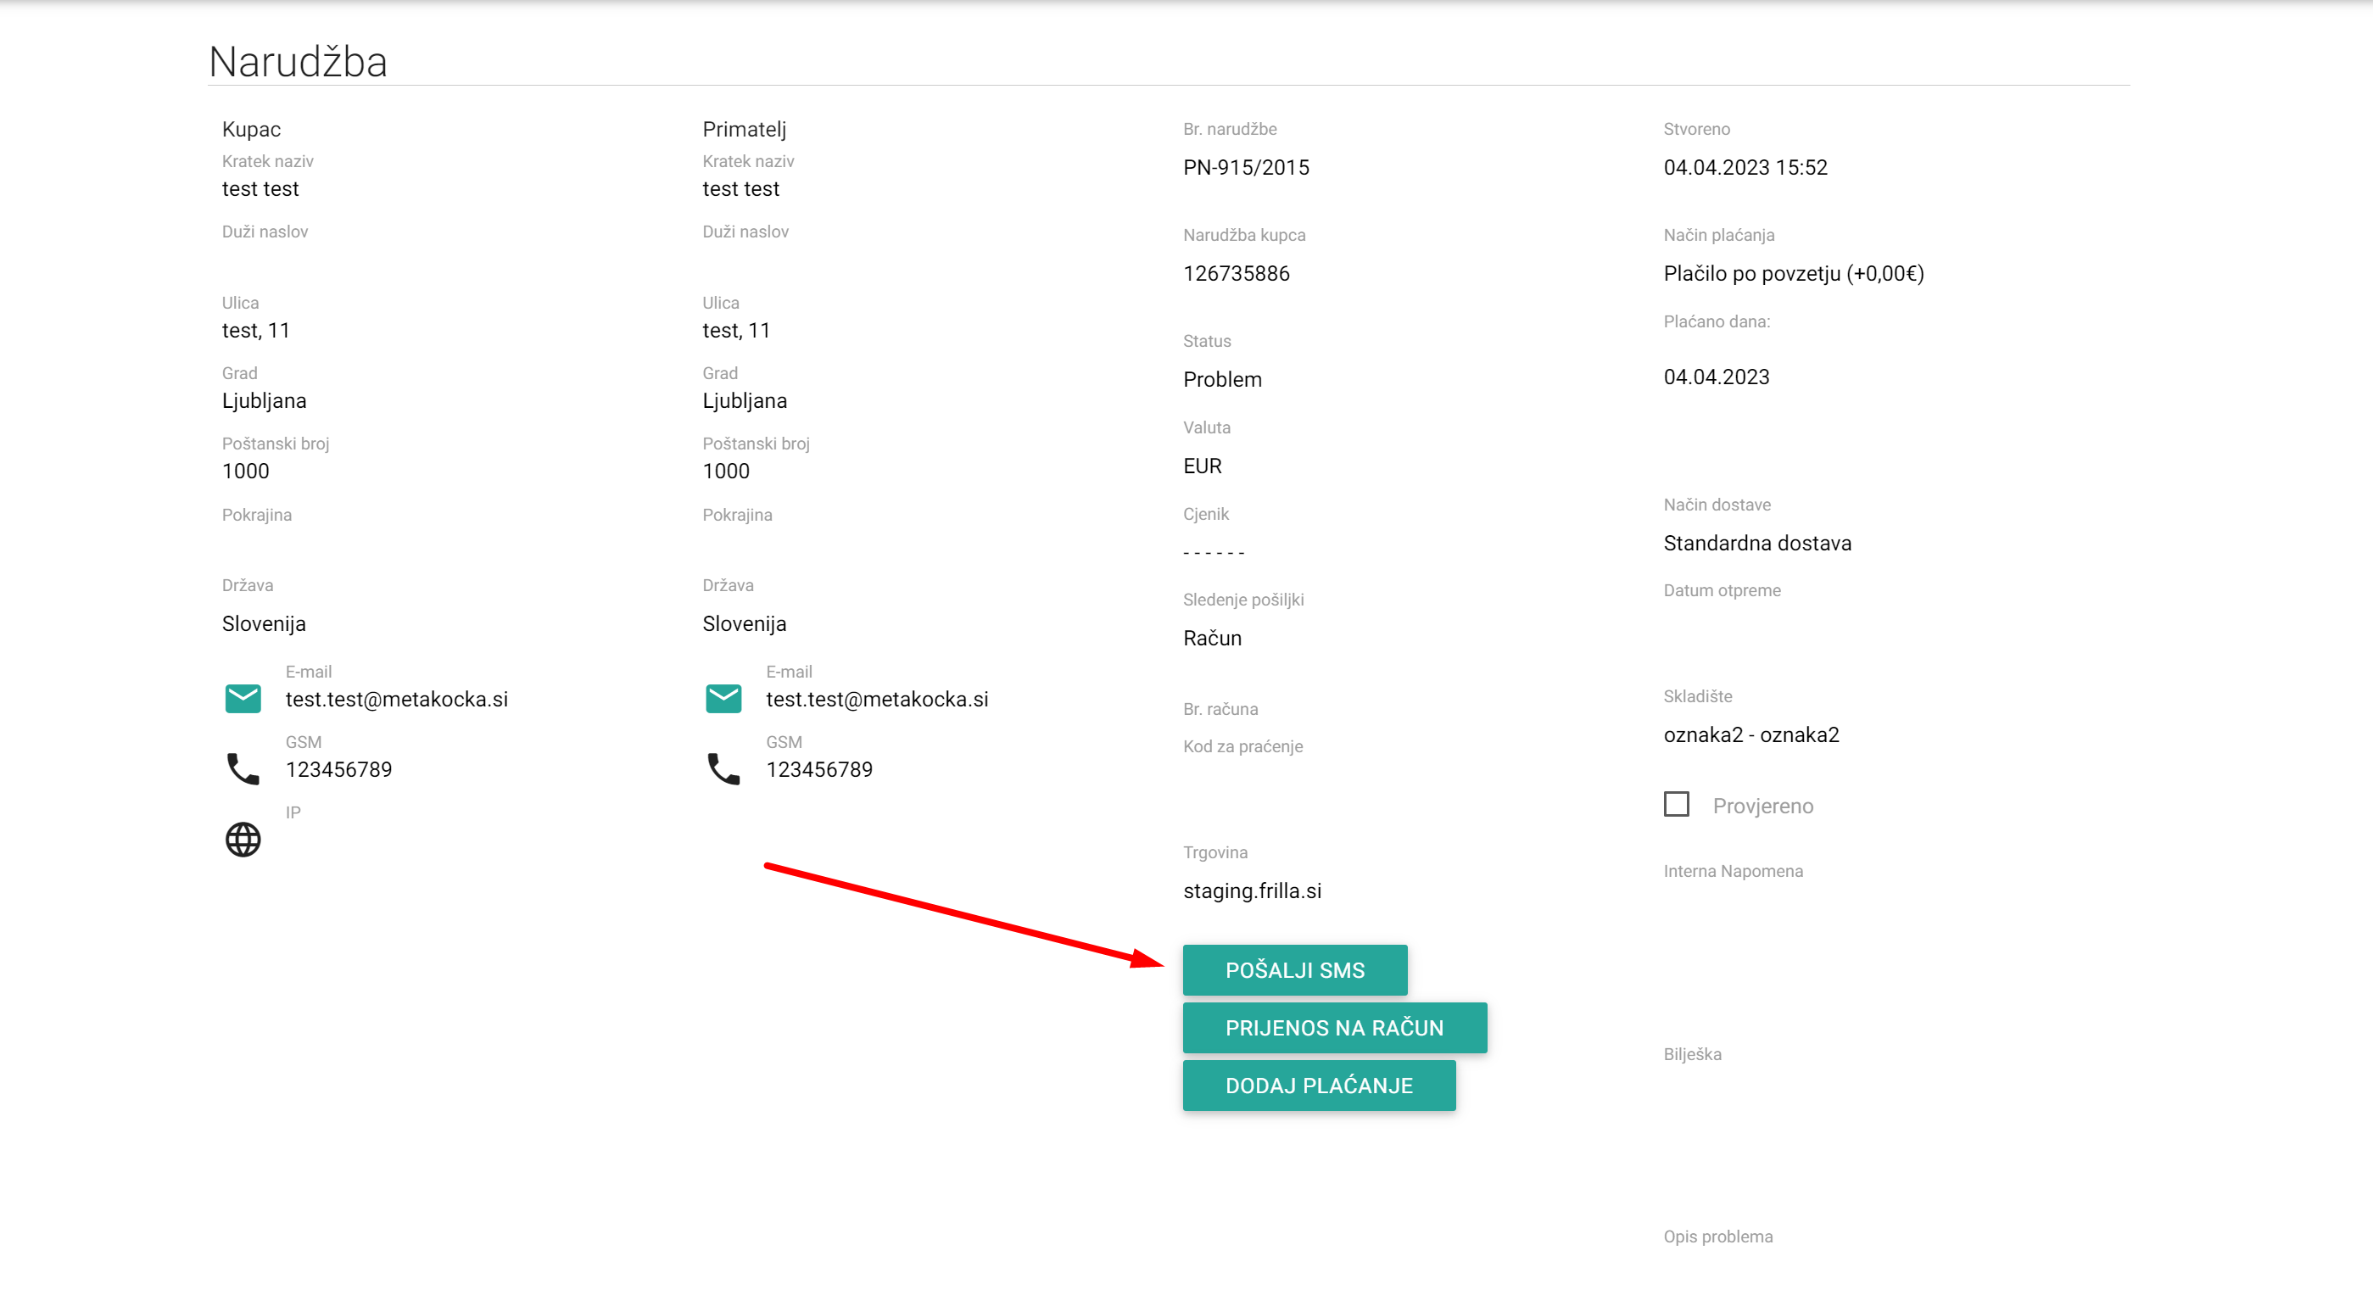Tick the Provjereno checkbox
Image resolution: width=2373 pixels, height=1295 pixels.
(1676, 804)
